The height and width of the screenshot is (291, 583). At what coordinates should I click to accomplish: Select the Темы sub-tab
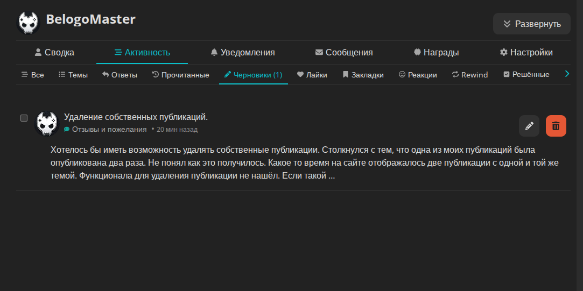73,75
